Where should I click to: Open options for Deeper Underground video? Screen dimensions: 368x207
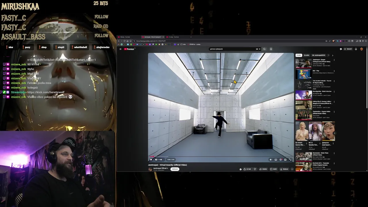[x=334, y=60]
